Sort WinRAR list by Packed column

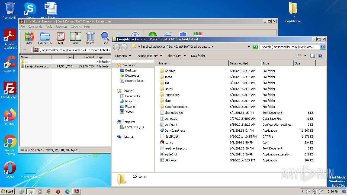pos(84,57)
